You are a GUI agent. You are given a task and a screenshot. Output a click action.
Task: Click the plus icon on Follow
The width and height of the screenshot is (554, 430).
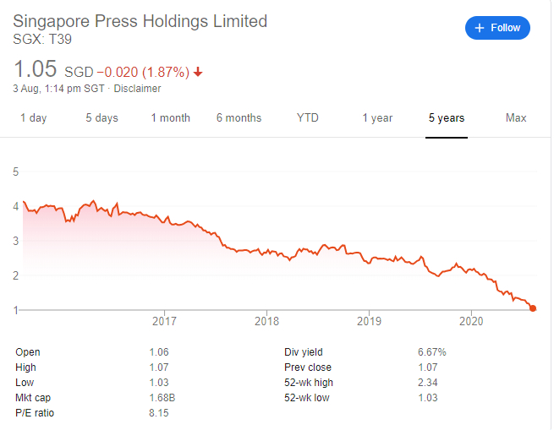click(x=480, y=28)
